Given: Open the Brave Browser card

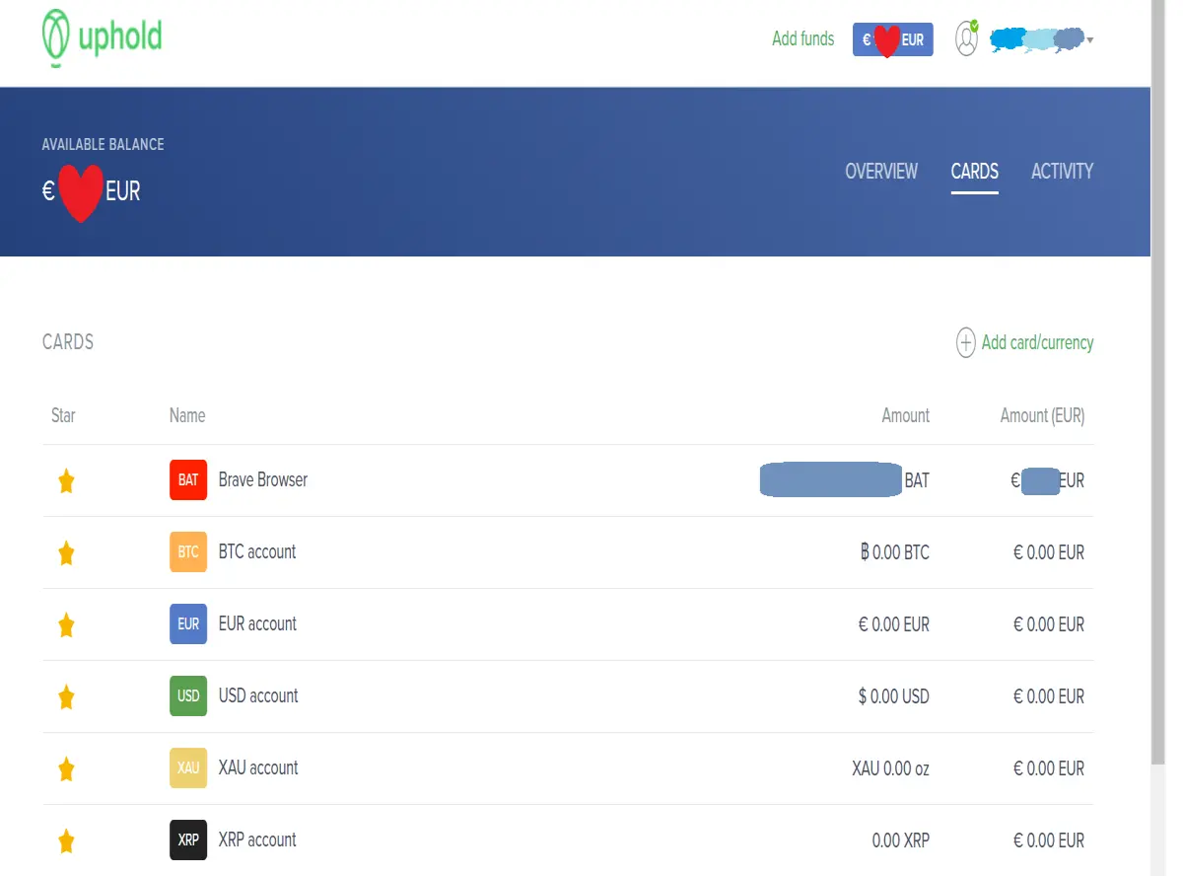Looking at the screenshot, I should coord(263,480).
